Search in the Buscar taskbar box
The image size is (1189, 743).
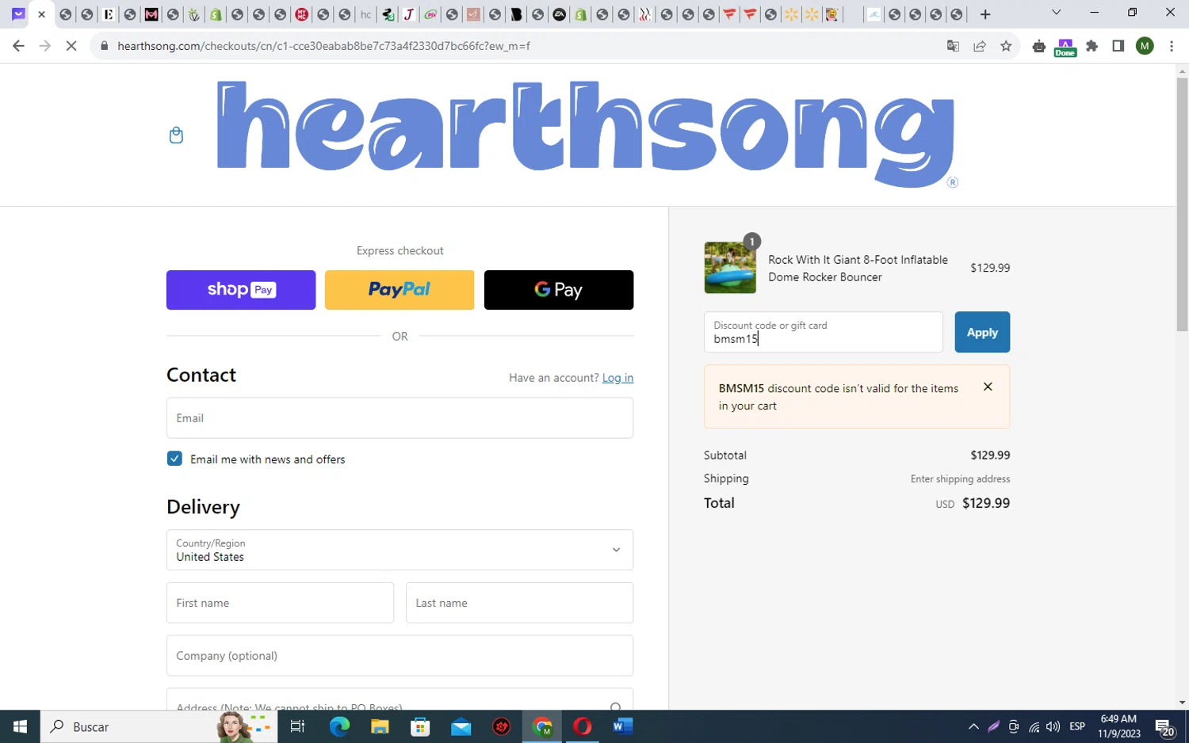tap(159, 726)
